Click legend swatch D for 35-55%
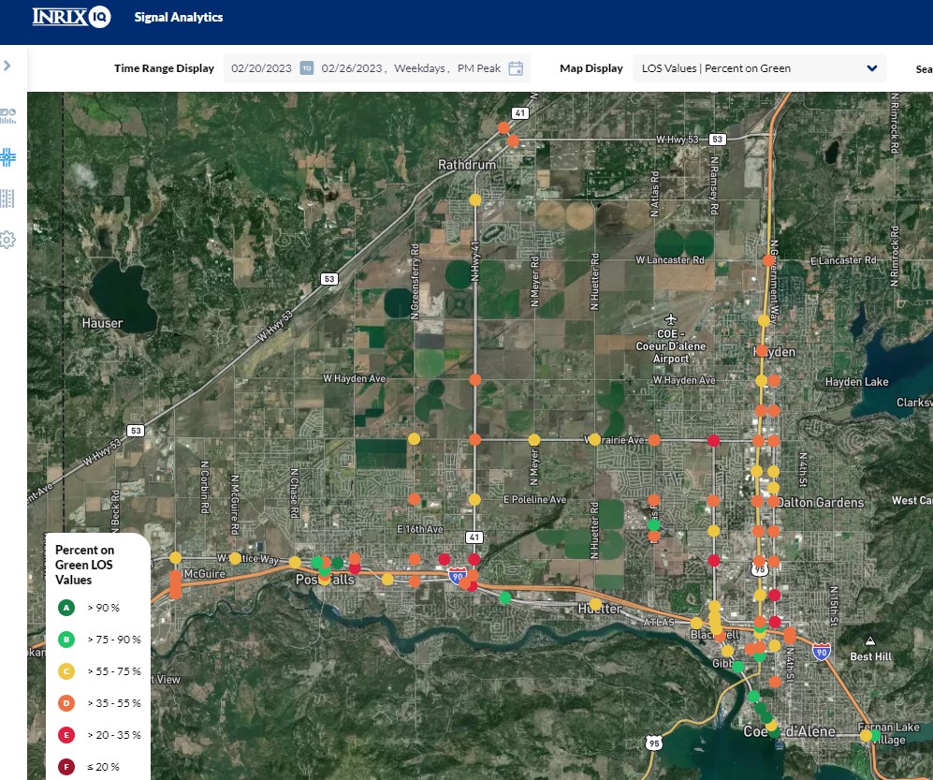This screenshot has height=780, width=933. click(66, 703)
